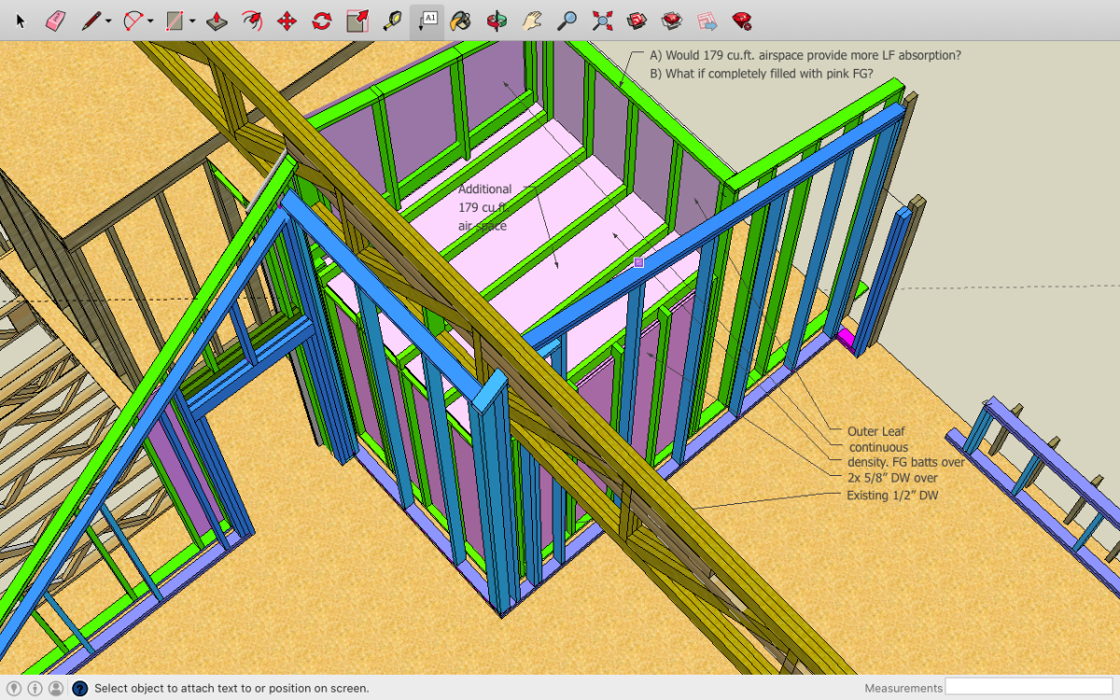The height and width of the screenshot is (700, 1120).
Task: Choose the Move tool
Action: (287, 20)
